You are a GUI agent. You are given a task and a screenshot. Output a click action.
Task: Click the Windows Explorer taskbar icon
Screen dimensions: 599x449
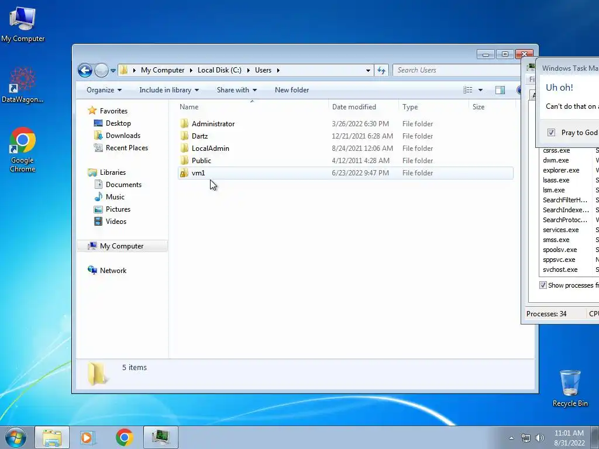pyautogui.click(x=52, y=437)
